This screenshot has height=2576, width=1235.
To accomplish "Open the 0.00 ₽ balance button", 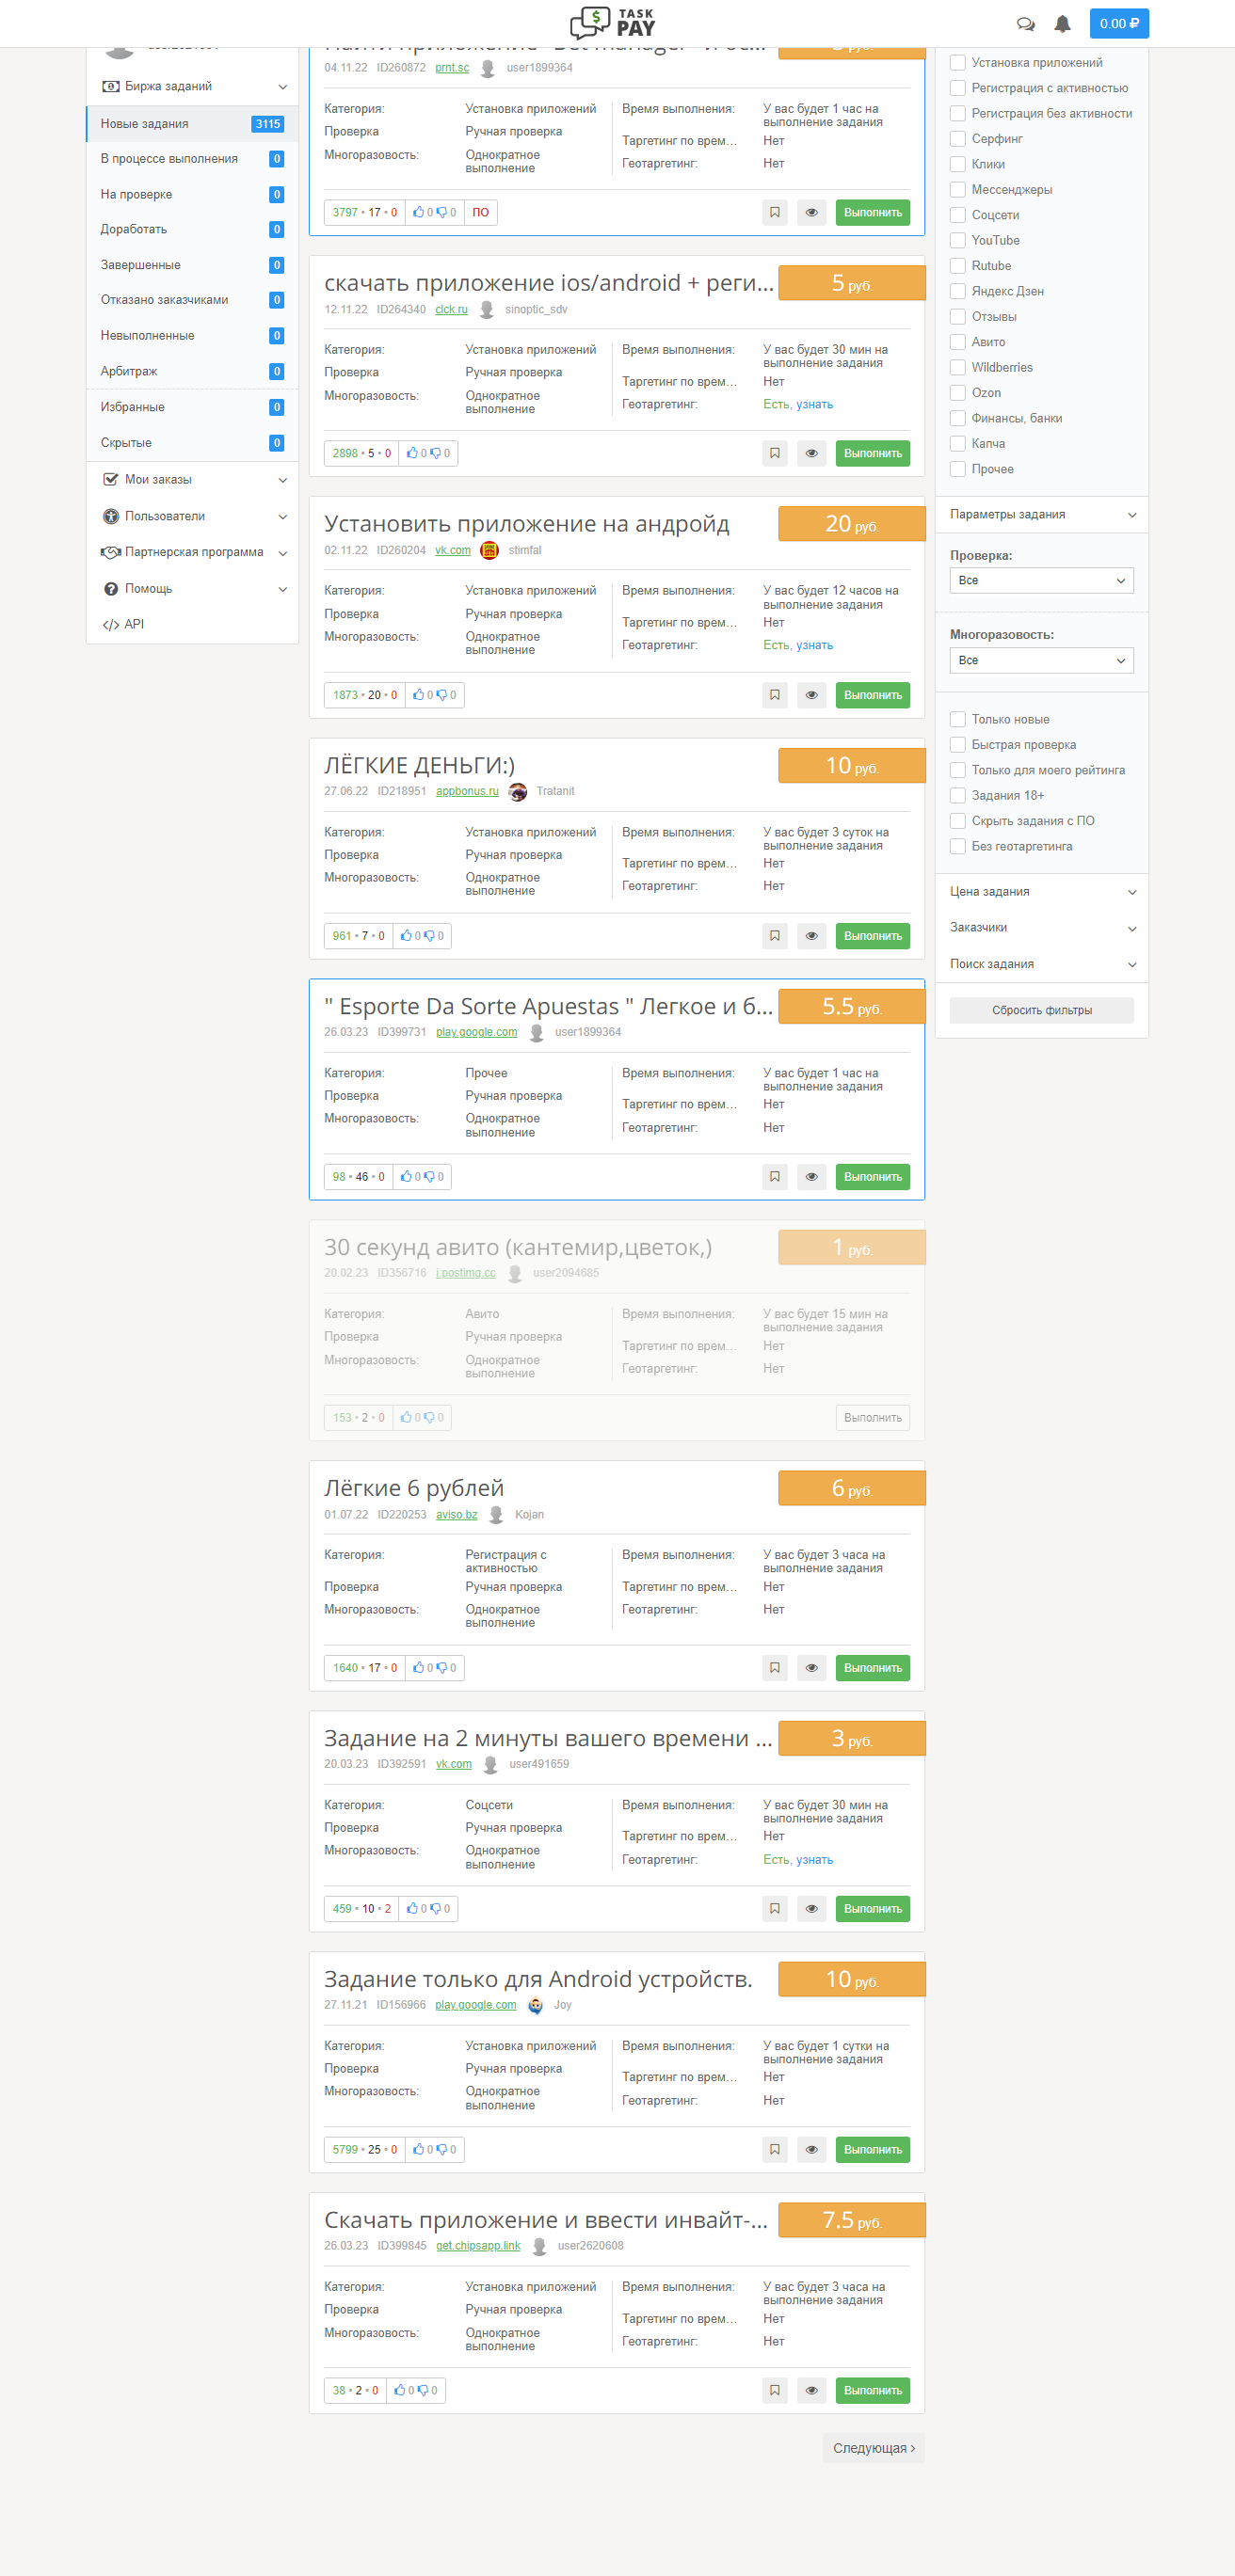I will point(1119,24).
